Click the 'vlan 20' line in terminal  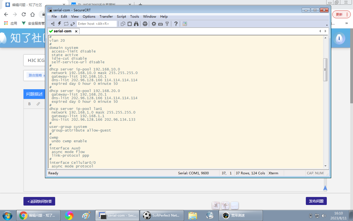(x=57, y=41)
